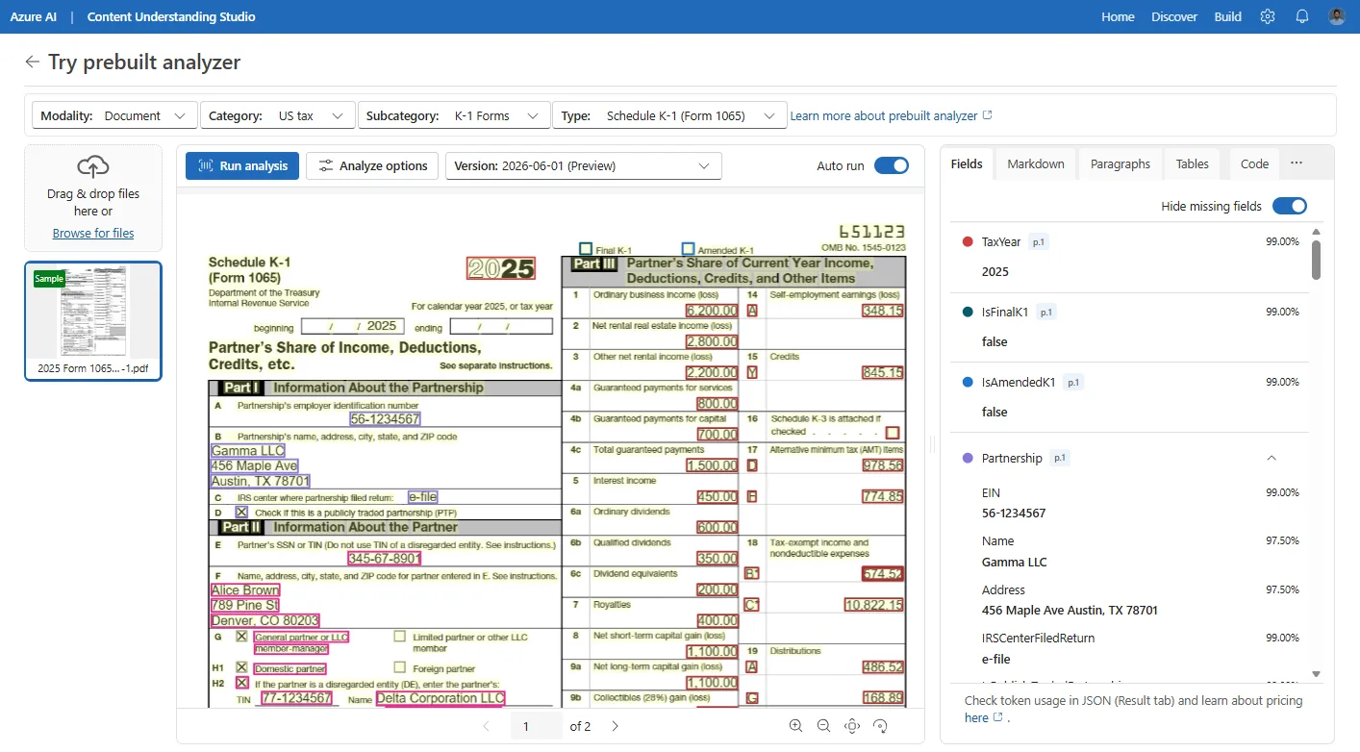The image size is (1360, 752).
Task: Click the purple Partnership color dot
Action: [968, 458]
